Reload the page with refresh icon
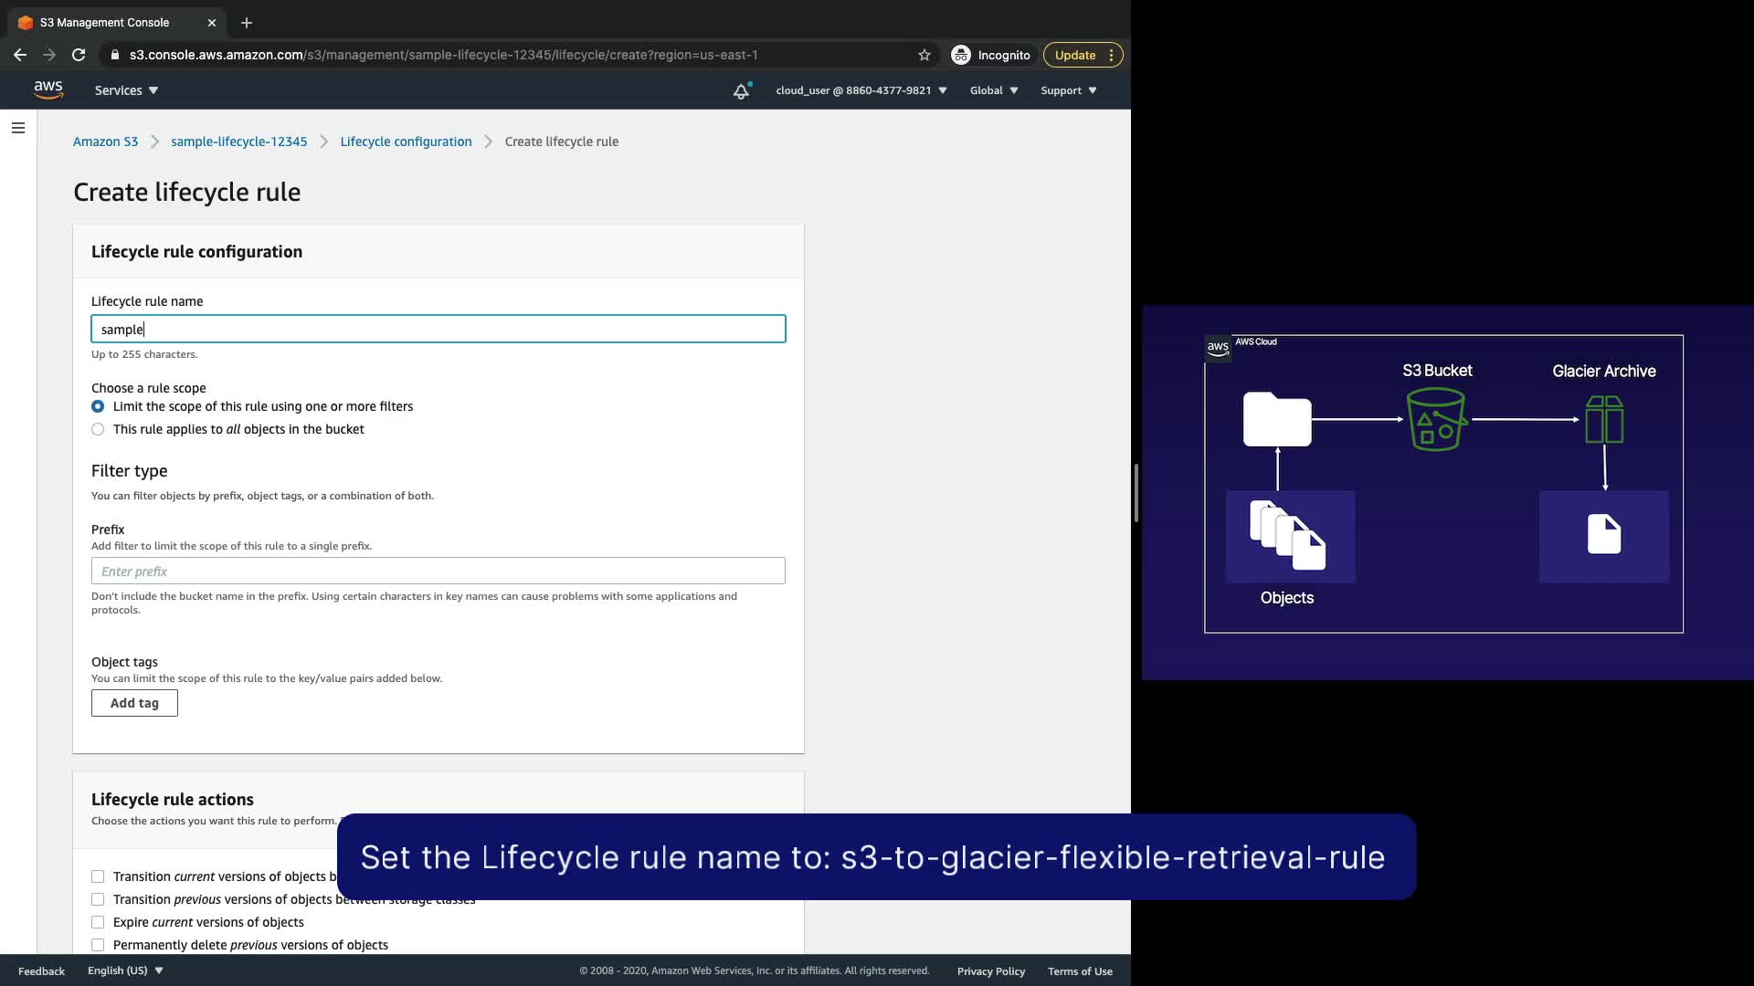The height and width of the screenshot is (986, 1754). click(x=79, y=55)
